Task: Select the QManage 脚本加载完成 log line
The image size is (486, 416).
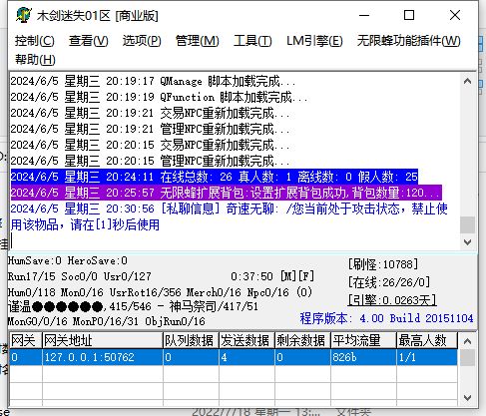Action: pyautogui.click(x=153, y=81)
